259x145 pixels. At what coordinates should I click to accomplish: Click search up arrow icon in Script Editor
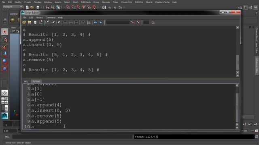pos(138,23)
